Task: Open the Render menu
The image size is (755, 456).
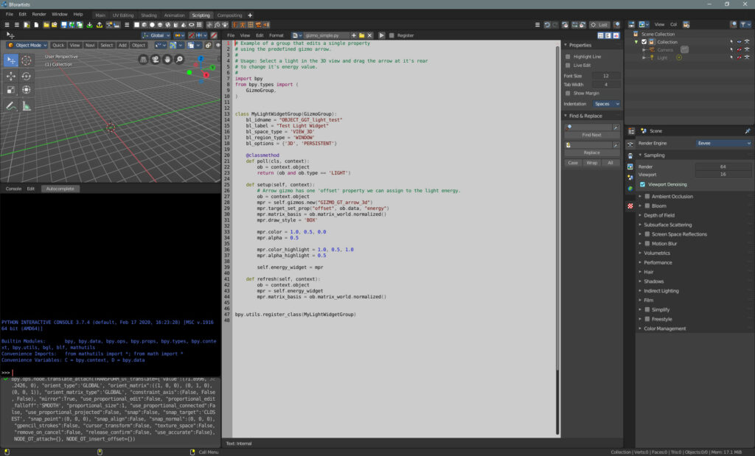Action: coord(39,14)
